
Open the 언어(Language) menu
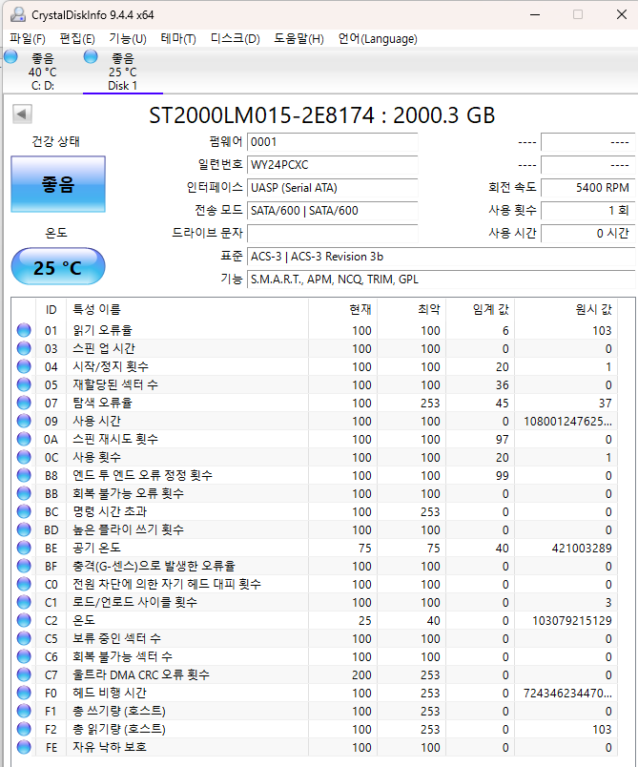click(378, 39)
